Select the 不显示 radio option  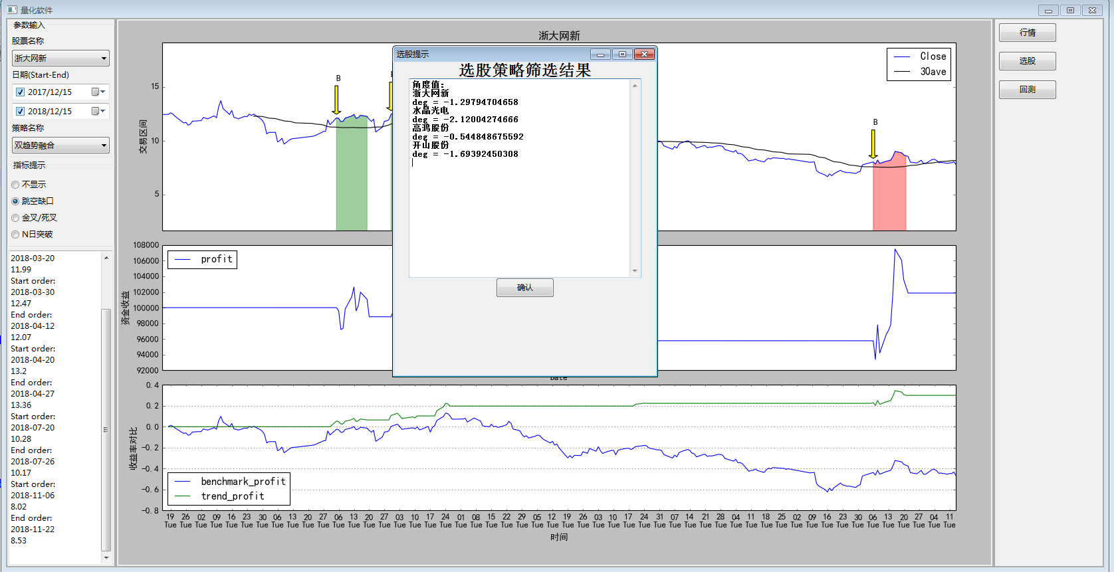15,185
